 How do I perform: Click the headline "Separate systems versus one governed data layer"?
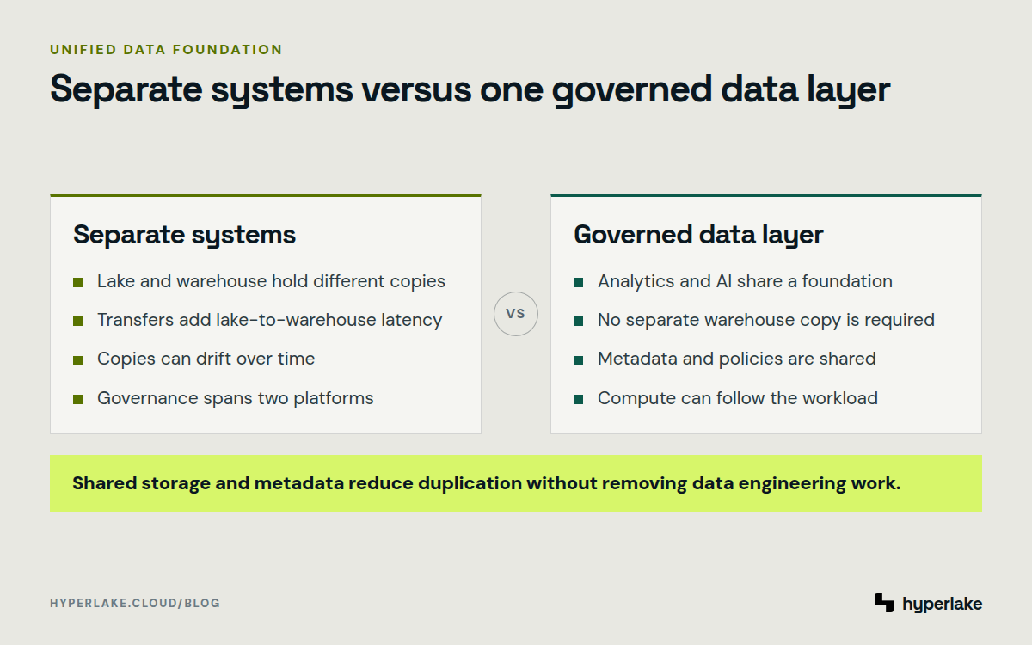click(470, 90)
